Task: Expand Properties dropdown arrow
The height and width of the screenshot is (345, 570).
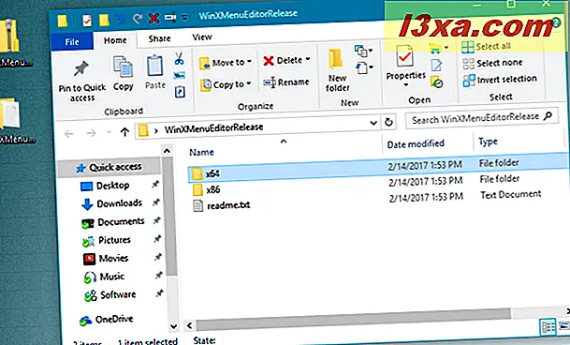Action: click(x=405, y=85)
